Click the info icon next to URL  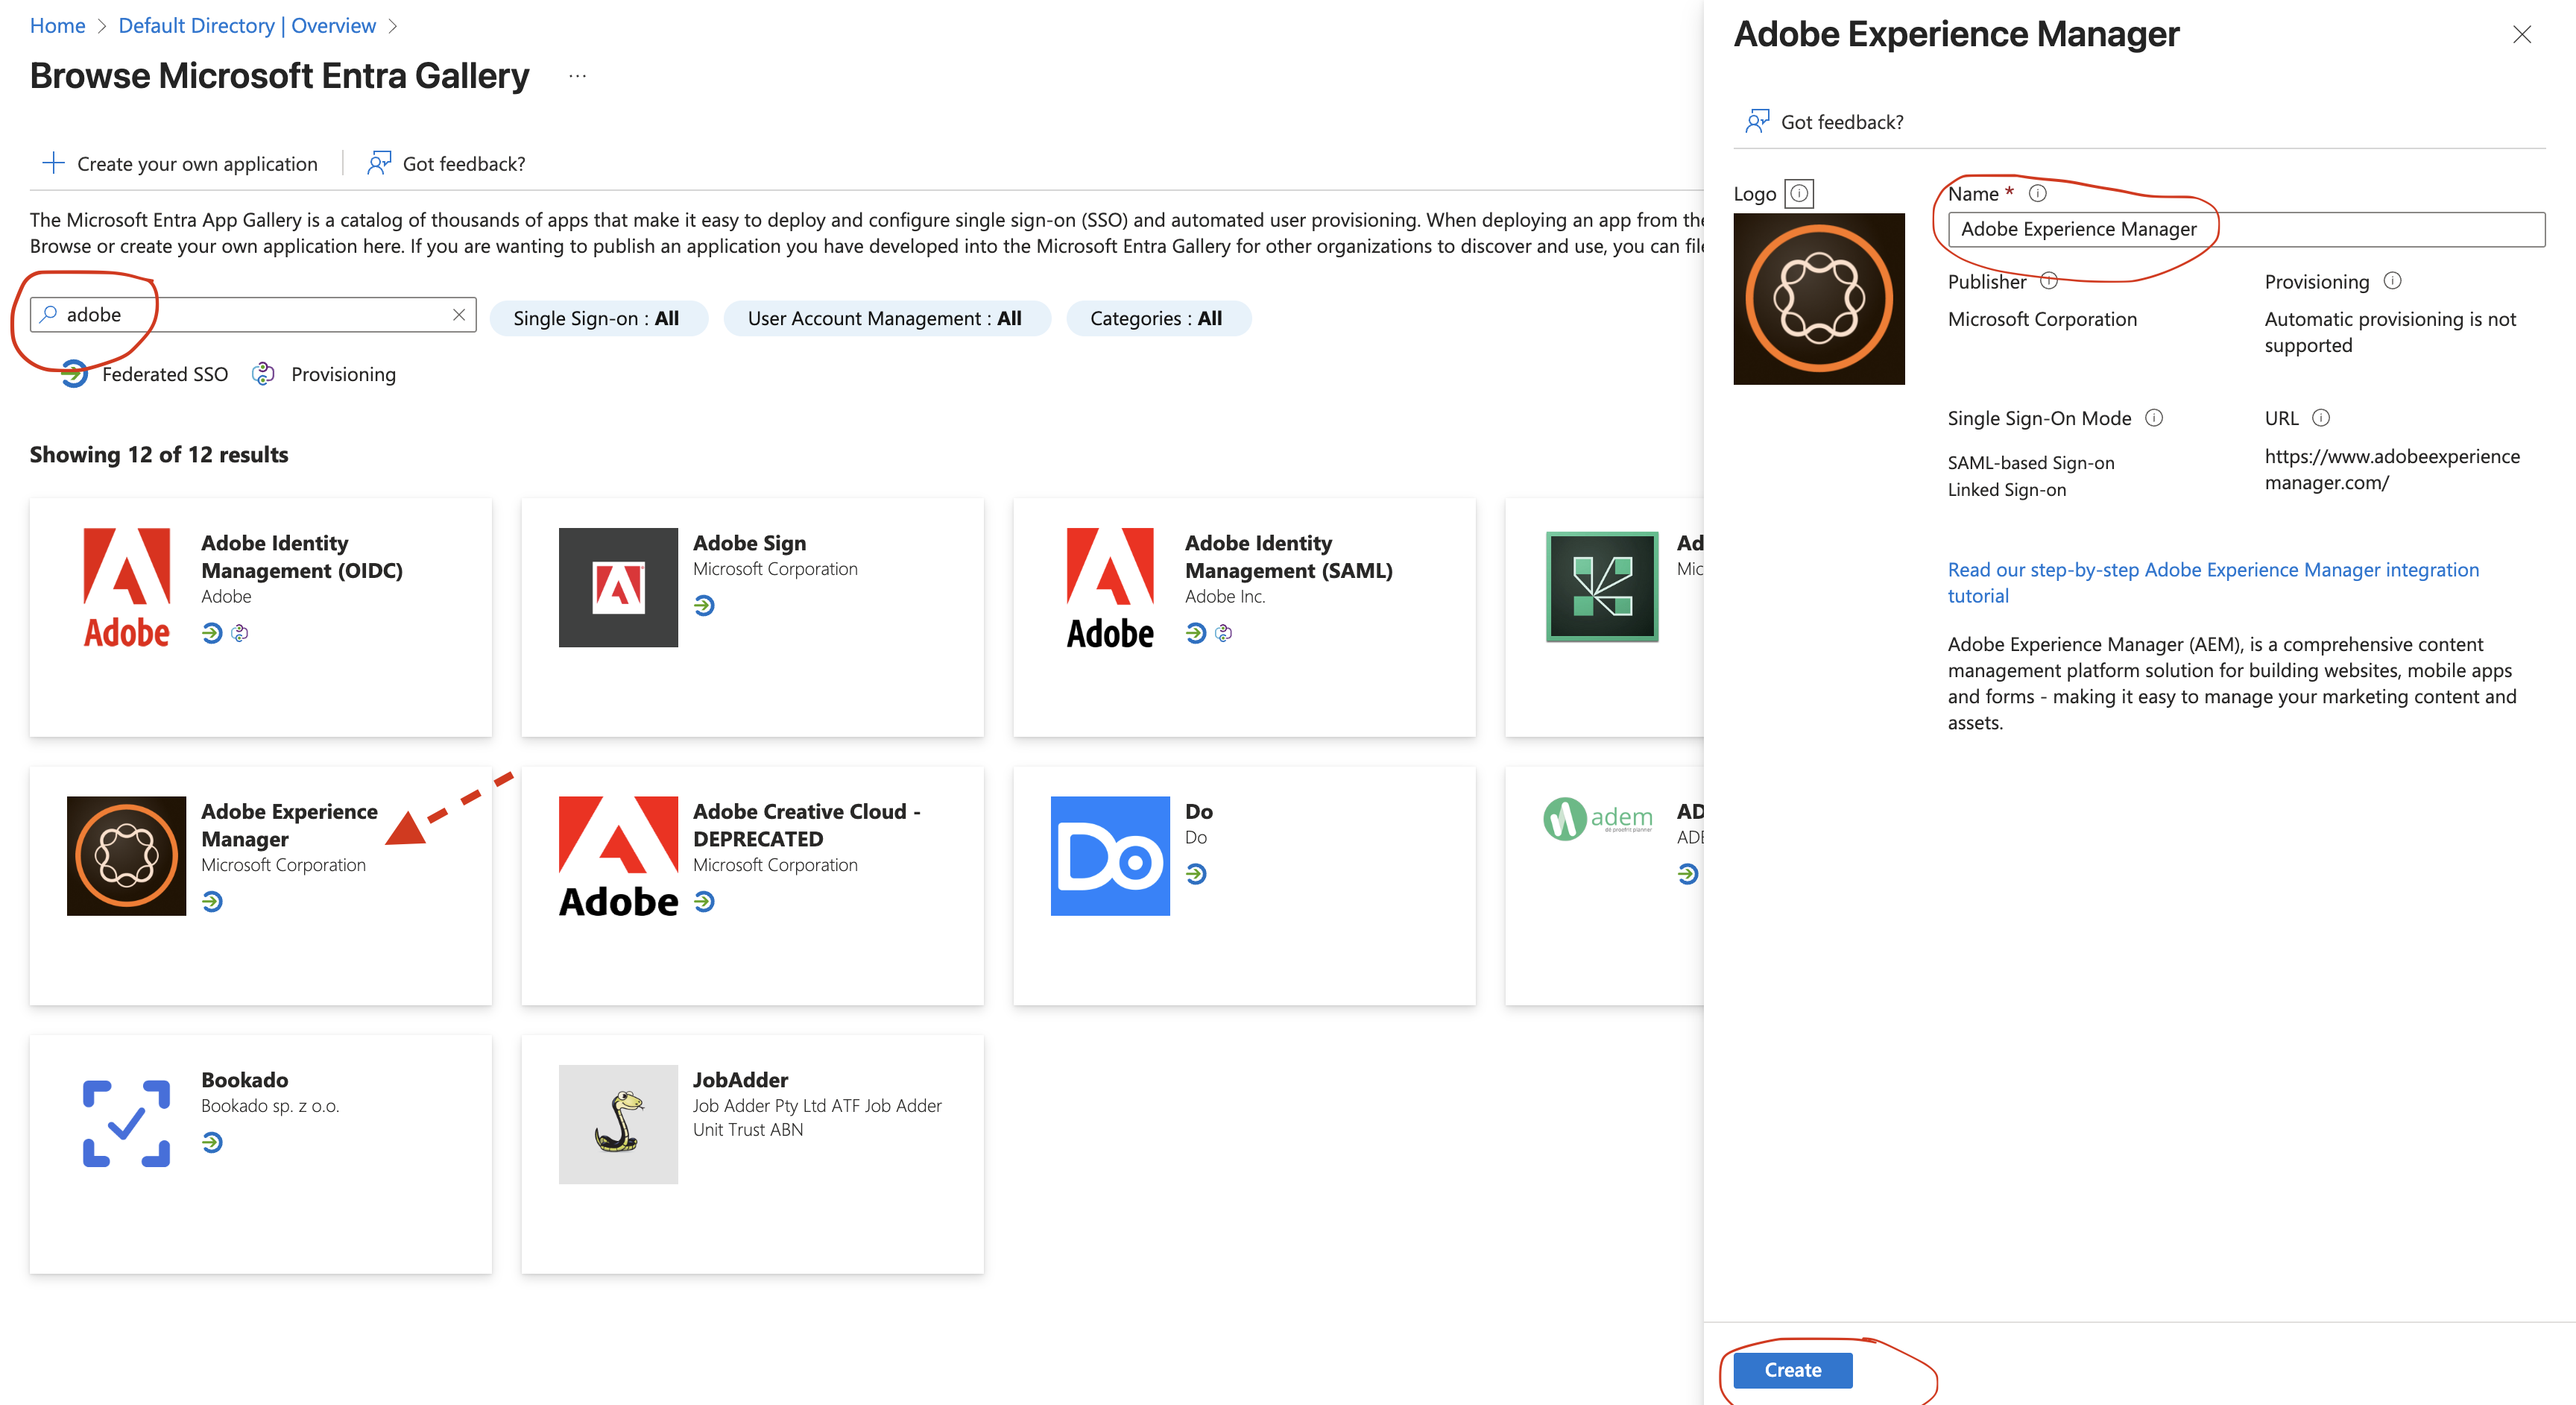[2321, 418]
